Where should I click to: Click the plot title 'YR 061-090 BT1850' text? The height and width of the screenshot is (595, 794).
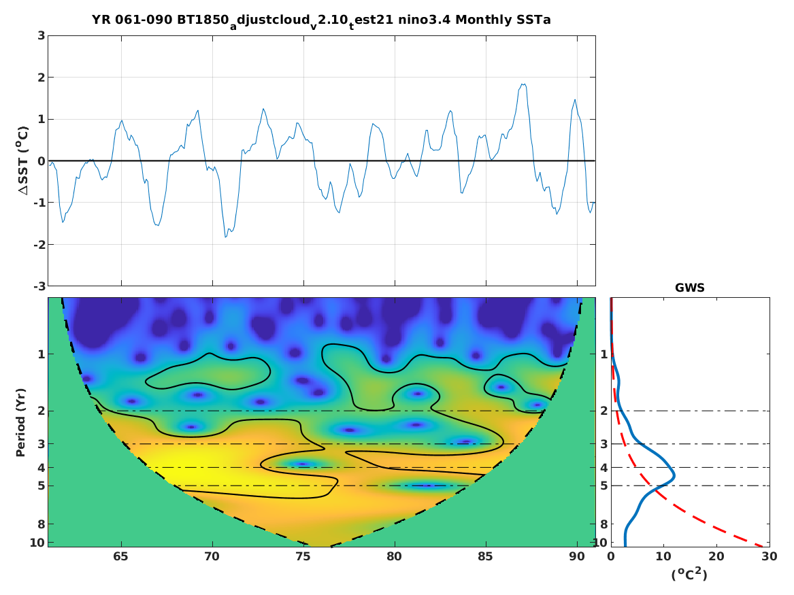160,20
